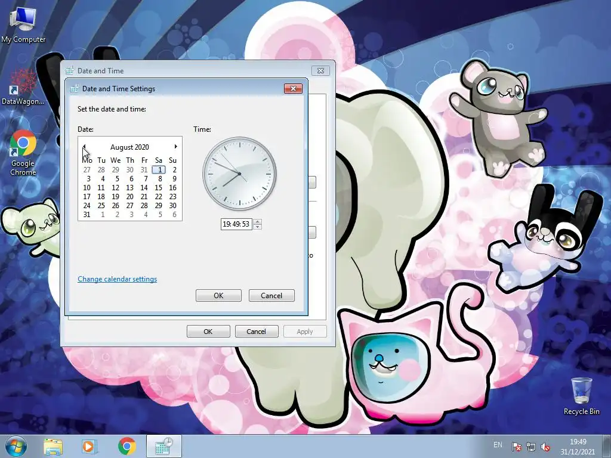The width and height of the screenshot is (611, 458).
Task: Select August 24 in the calendar
Action: (87, 206)
